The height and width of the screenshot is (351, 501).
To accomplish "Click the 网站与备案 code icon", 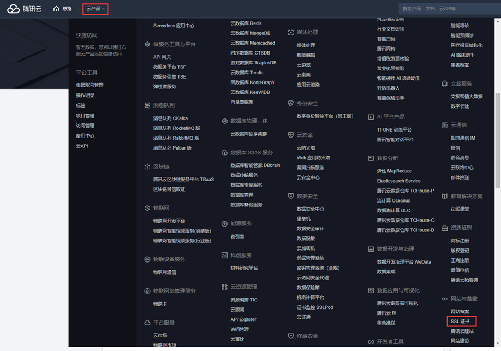I will tap(444, 299).
